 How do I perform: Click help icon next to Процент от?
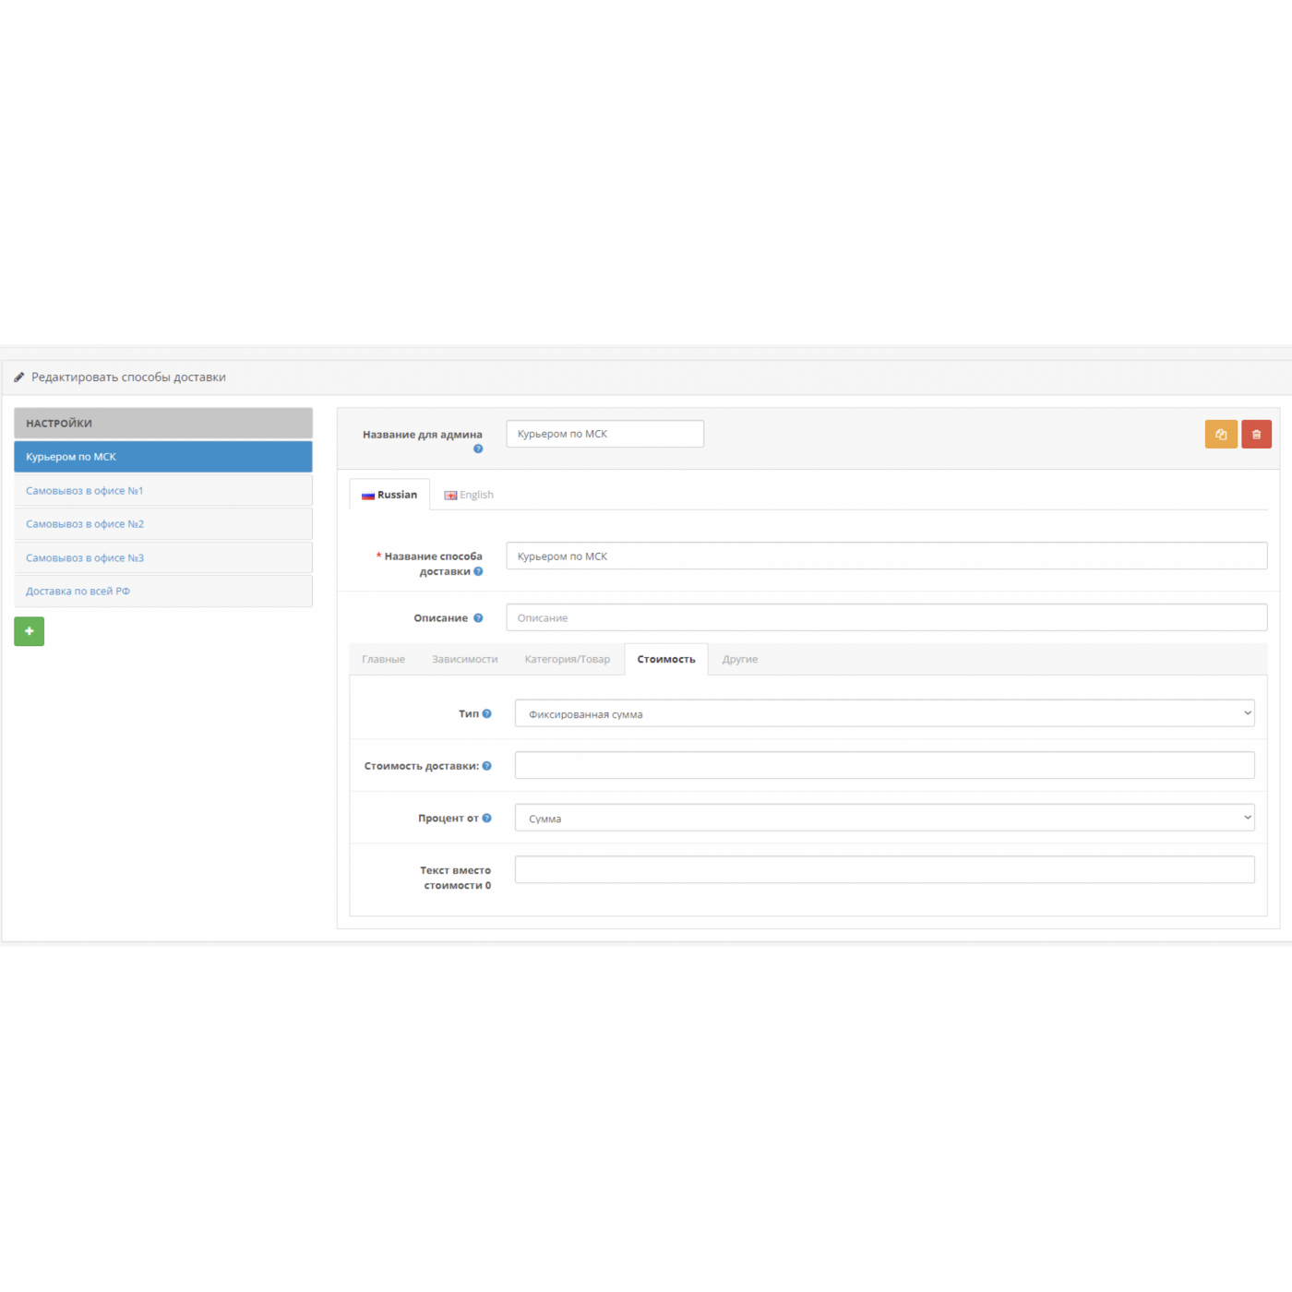click(486, 818)
